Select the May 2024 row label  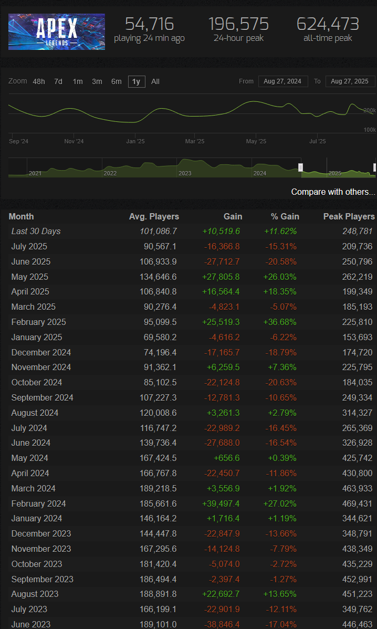[30, 458]
